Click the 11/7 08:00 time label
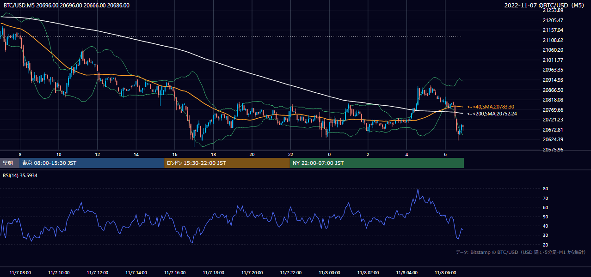The width and height of the screenshot is (591, 277). click(20, 273)
